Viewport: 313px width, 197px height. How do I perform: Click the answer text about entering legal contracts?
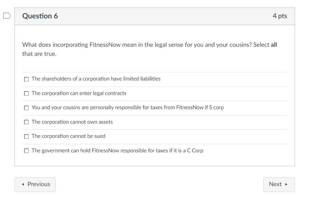(79, 93)
